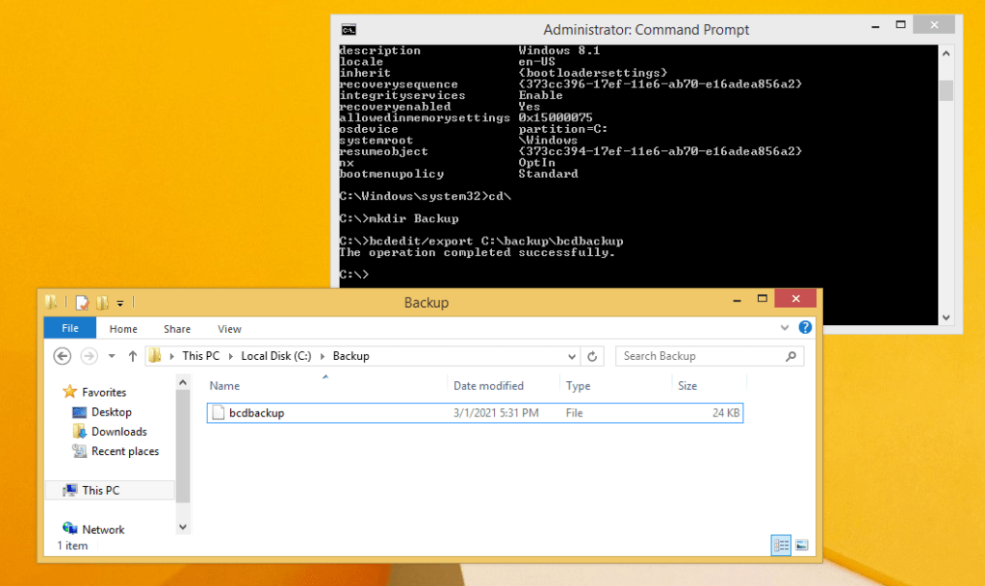Refresh the Backup folder view

[x=592, y=356]
